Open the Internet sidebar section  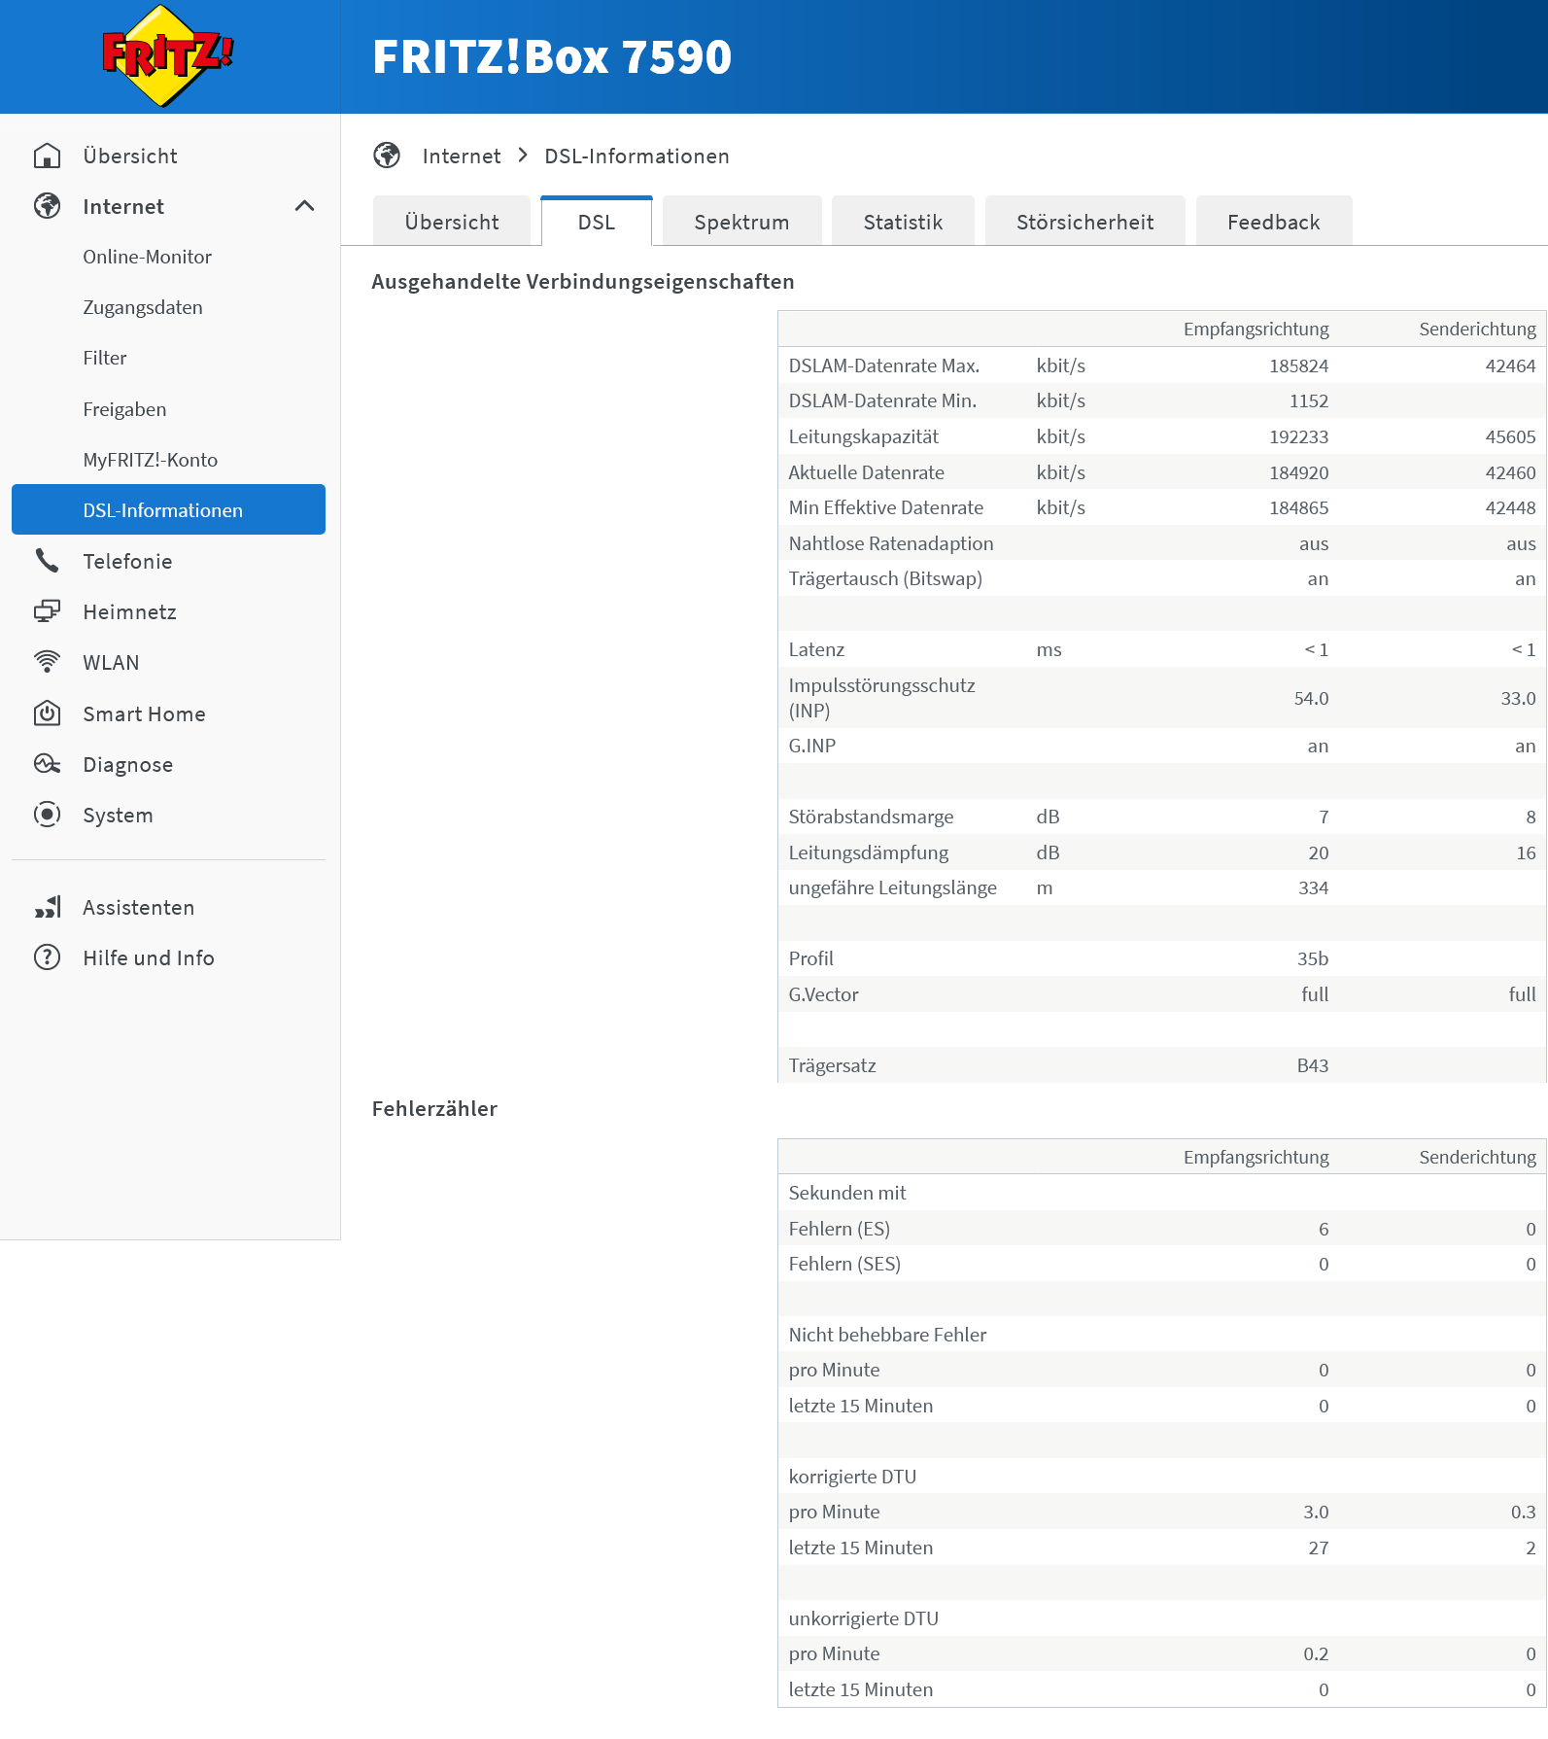123,206
